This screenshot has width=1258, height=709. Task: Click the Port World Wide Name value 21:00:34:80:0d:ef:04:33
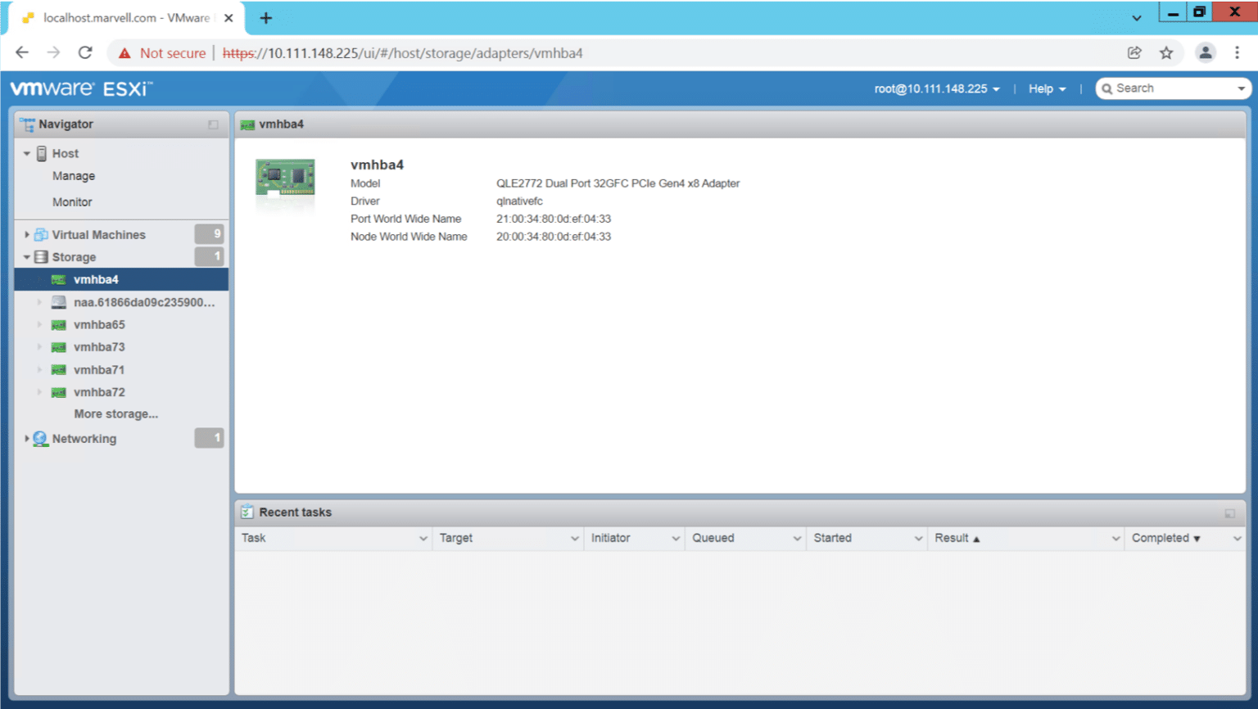[554, 219]
